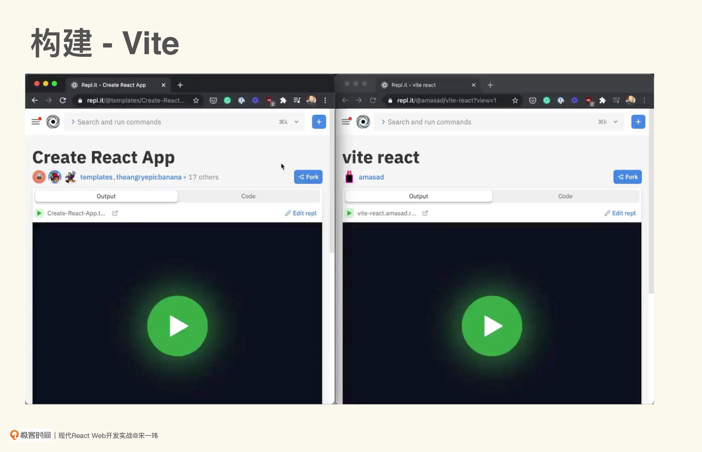The width and height of the screenshot is (702, 452).
Task: Expand command bar chevron in vite react page
Action: [616, 122]
